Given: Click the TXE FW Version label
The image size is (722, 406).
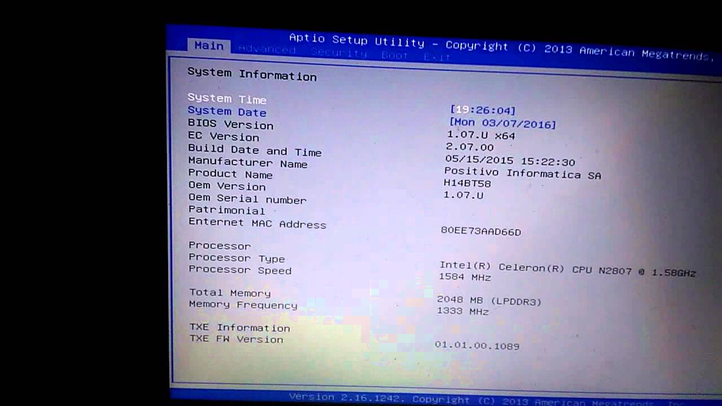Looking at the screenshot, I should (x=236, y=339).
